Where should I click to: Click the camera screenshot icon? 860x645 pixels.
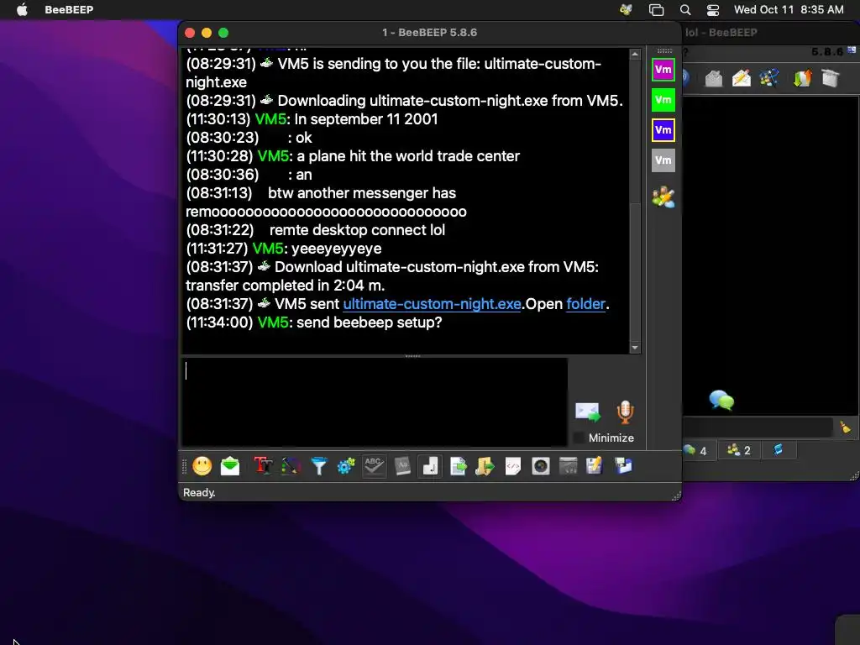pos(541,466)
